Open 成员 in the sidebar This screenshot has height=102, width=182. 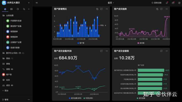point(8,85)
